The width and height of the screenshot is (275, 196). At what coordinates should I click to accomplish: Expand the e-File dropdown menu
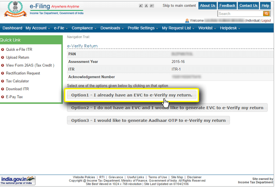(60, 28)
